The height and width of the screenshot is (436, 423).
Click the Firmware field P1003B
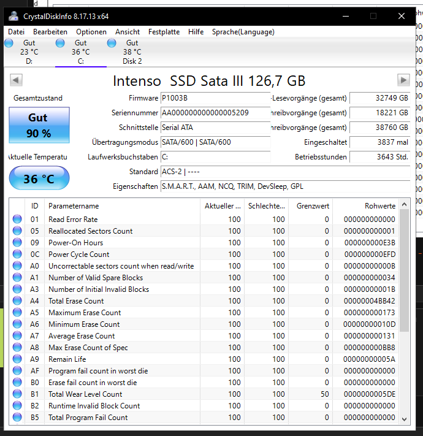[x=215, y=98]
